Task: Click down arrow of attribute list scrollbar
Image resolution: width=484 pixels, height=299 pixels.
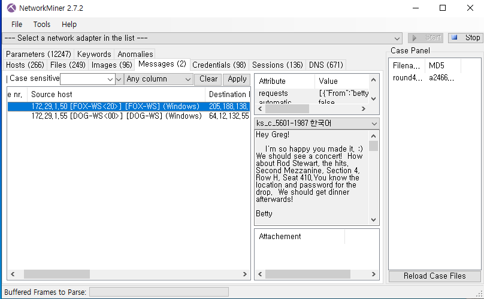Action: pyautogui.click(x=374, y=99)
